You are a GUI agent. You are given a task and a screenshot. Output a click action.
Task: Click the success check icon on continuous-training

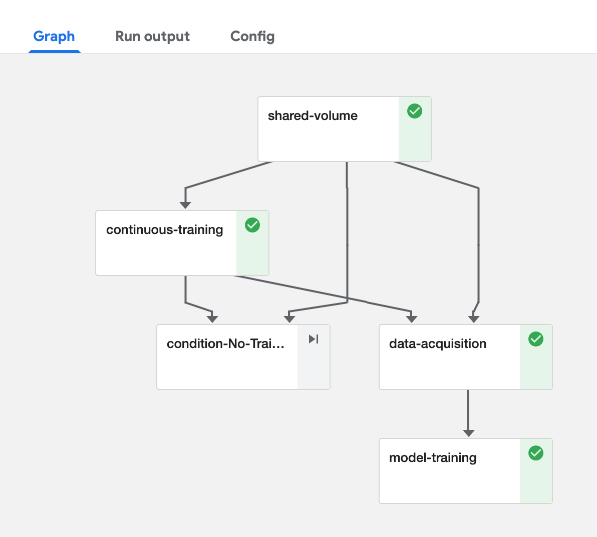coord(252,225)
